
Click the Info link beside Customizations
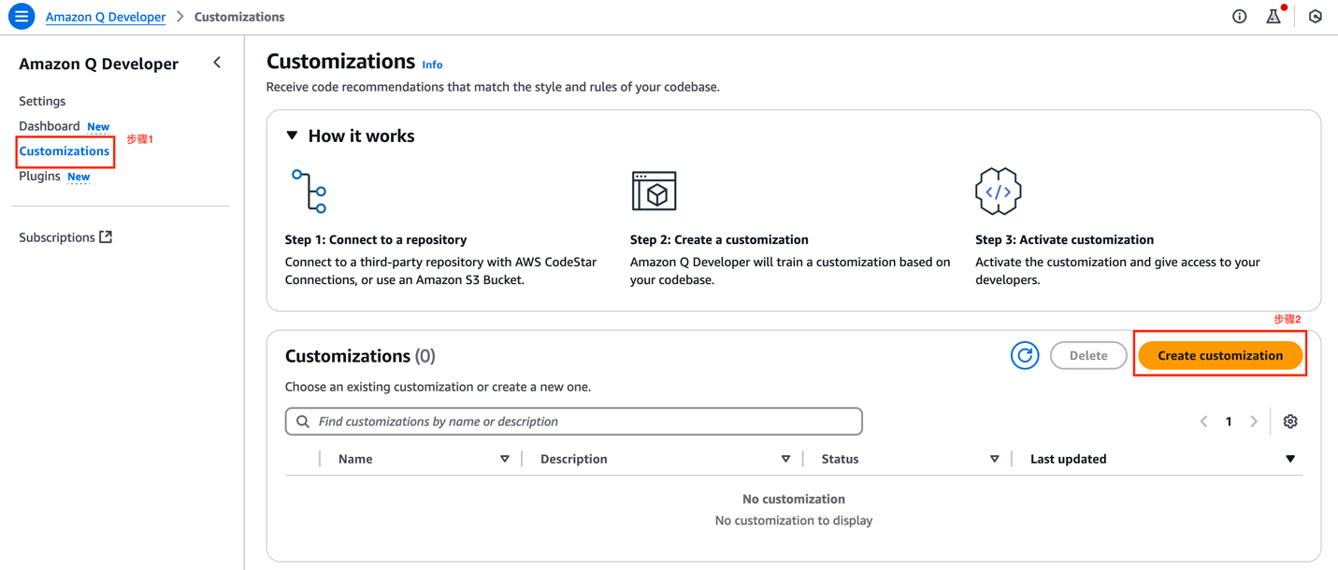[432, 65]
